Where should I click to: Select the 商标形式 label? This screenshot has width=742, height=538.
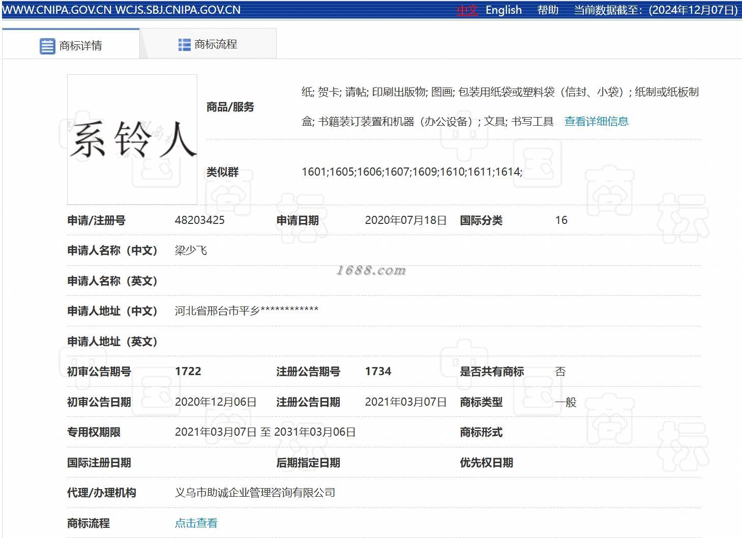point(481,432)
